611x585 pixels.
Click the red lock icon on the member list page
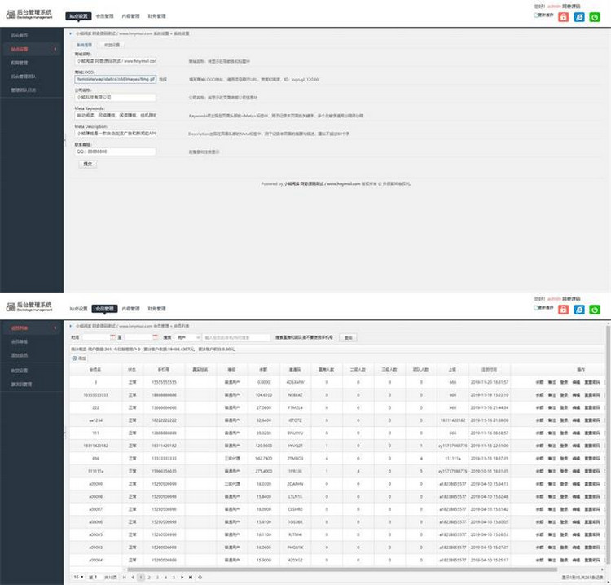pyautogui.click(x=564, y=310)
